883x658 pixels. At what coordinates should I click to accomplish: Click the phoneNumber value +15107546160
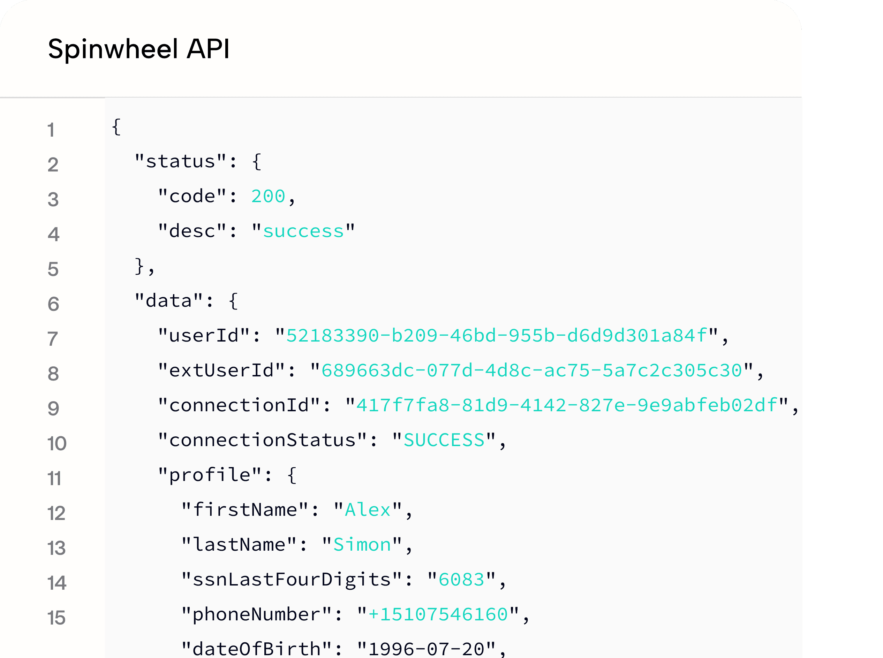(x=438, y=614)
